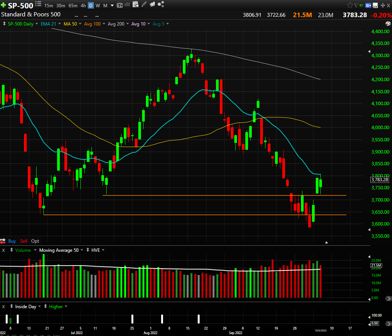Select the D daily timeframe
Viewport: 392px width, 336px height.
pyautogui.click(x=91, y=5)
